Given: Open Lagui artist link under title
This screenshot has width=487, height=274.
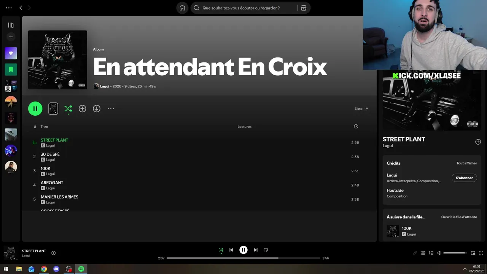Looking at the screenshot, I should pos(105,86).
